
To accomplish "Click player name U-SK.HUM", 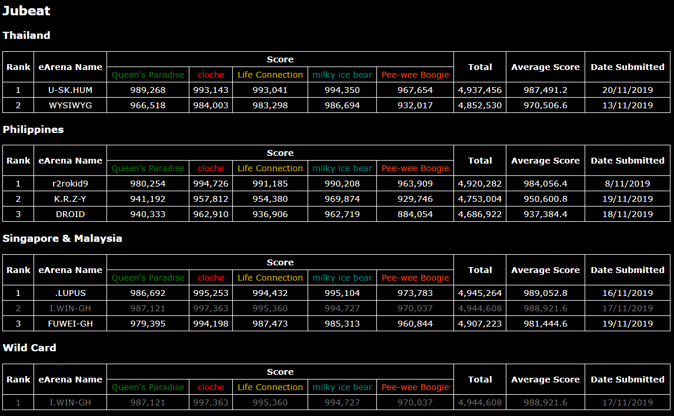I will tap(70, 90).
